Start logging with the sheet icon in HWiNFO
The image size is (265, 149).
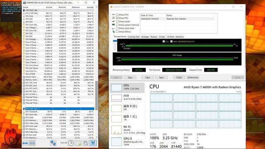pyautogui.click(x=79, y=143)
